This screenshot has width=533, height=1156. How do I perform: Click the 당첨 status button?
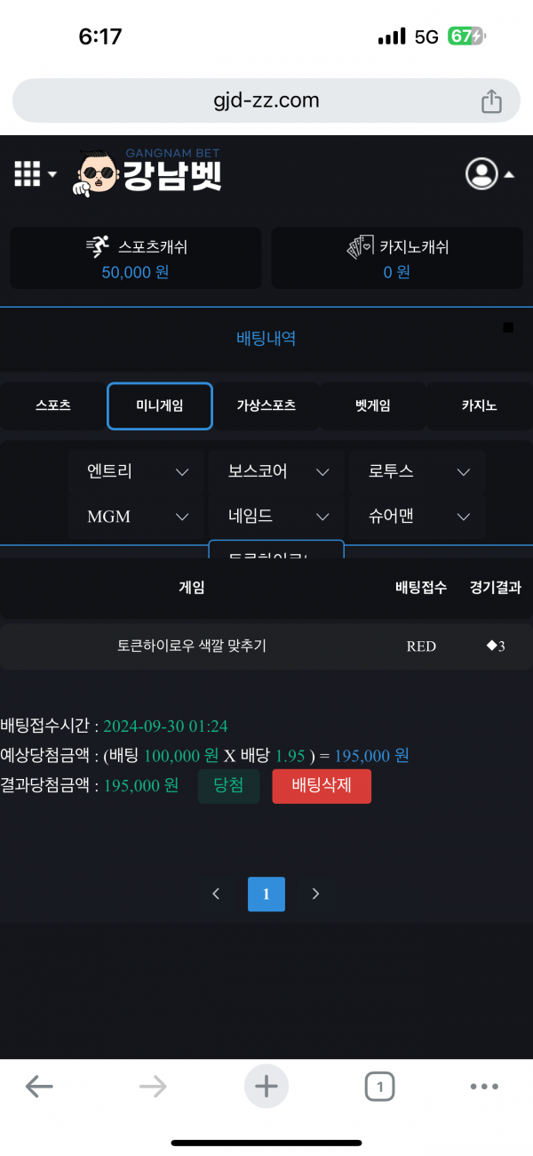[228, 786]
